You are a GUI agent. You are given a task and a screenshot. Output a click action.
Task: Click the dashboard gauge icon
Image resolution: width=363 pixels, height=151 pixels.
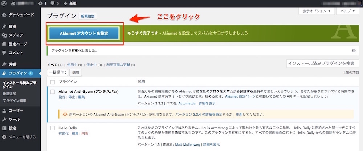tap(4, 15)
